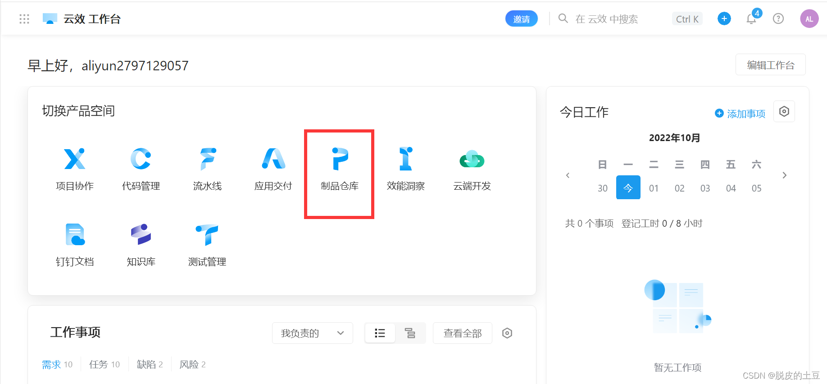Image resolution: width=827 pixels, height=384 pixels.
Task: Click the 工作台 title text
Action: coord(105,19)
